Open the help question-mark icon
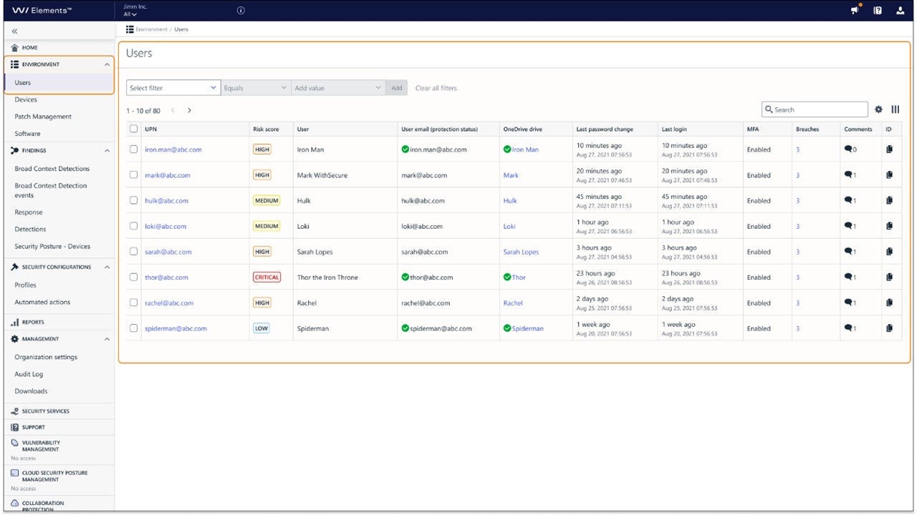The height and width of the screenshot is (515, 917). click(878, 11)
